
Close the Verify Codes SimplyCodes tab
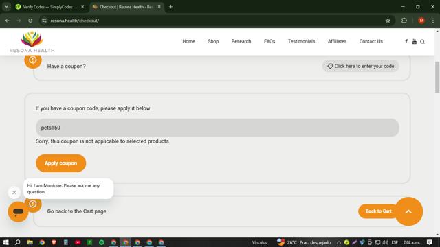[x=82, y=7]
